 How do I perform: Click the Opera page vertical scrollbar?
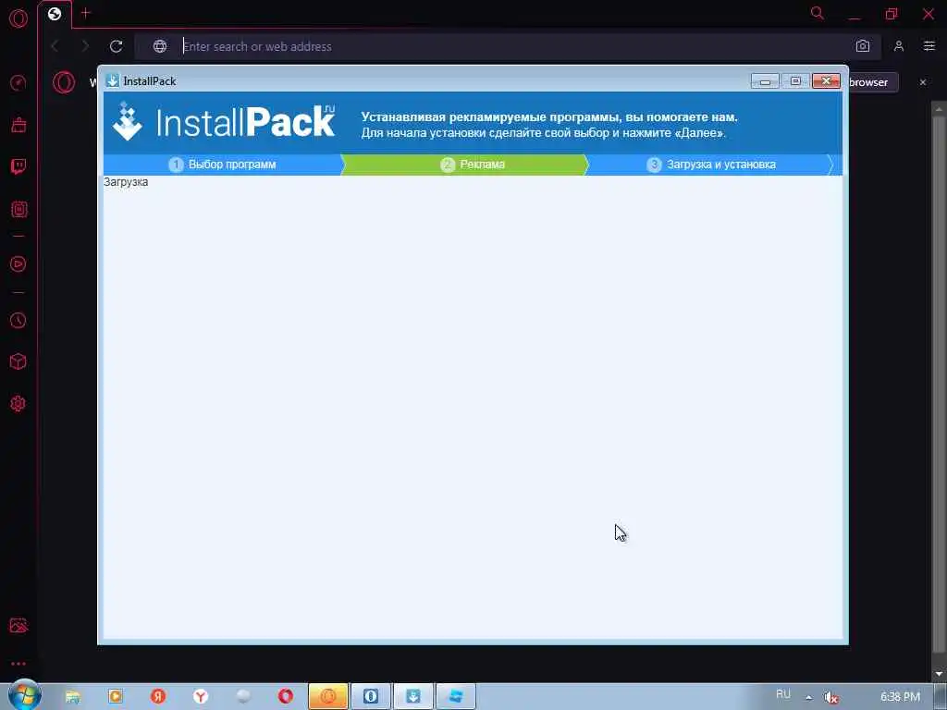coord(939,386)
